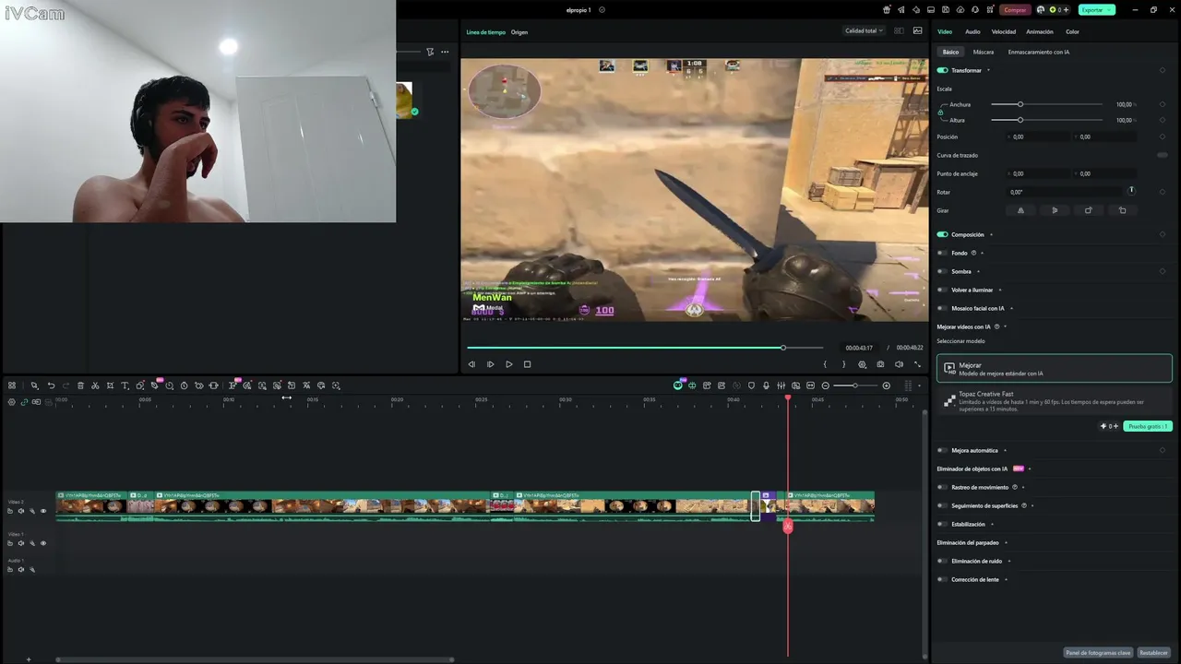Record voiceover with the microphone icon
The image size is (1181, 664).
[x=766, y=385]
